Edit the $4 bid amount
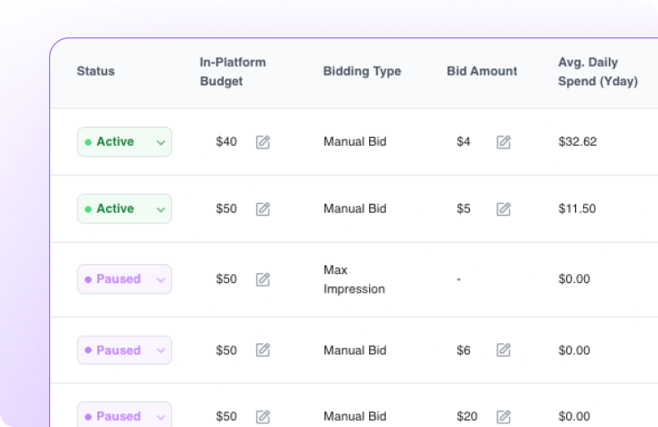658x427 pixels. (503, 142)
